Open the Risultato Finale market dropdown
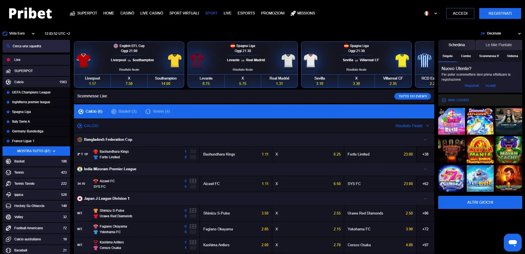 [x=412, y=126]
